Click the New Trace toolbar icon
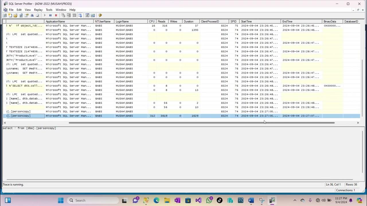 [5, 15]
